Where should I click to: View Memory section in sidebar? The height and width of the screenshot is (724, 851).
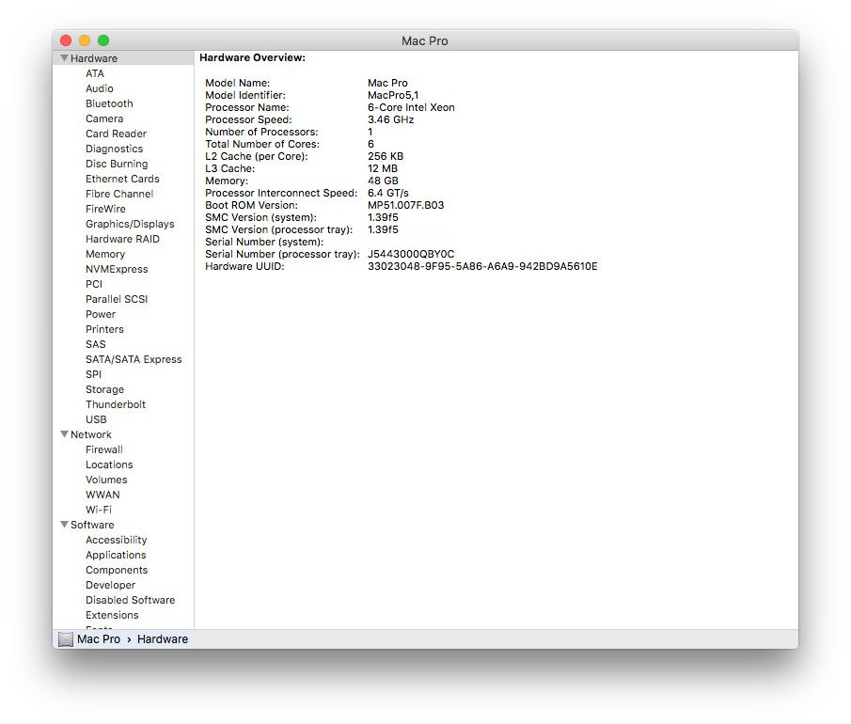(x=105, y=254)
